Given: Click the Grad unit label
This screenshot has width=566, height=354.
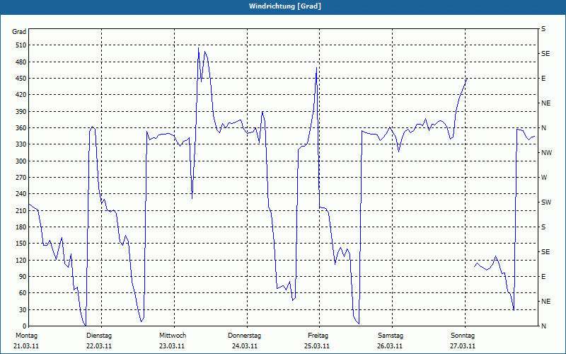Looking at the screenshot, I should point(19,32).
